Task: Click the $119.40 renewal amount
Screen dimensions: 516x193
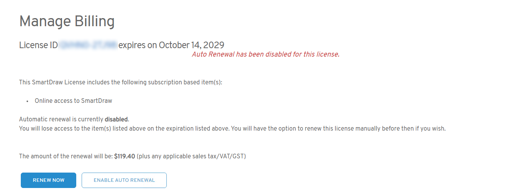Action: click(124, 156)
